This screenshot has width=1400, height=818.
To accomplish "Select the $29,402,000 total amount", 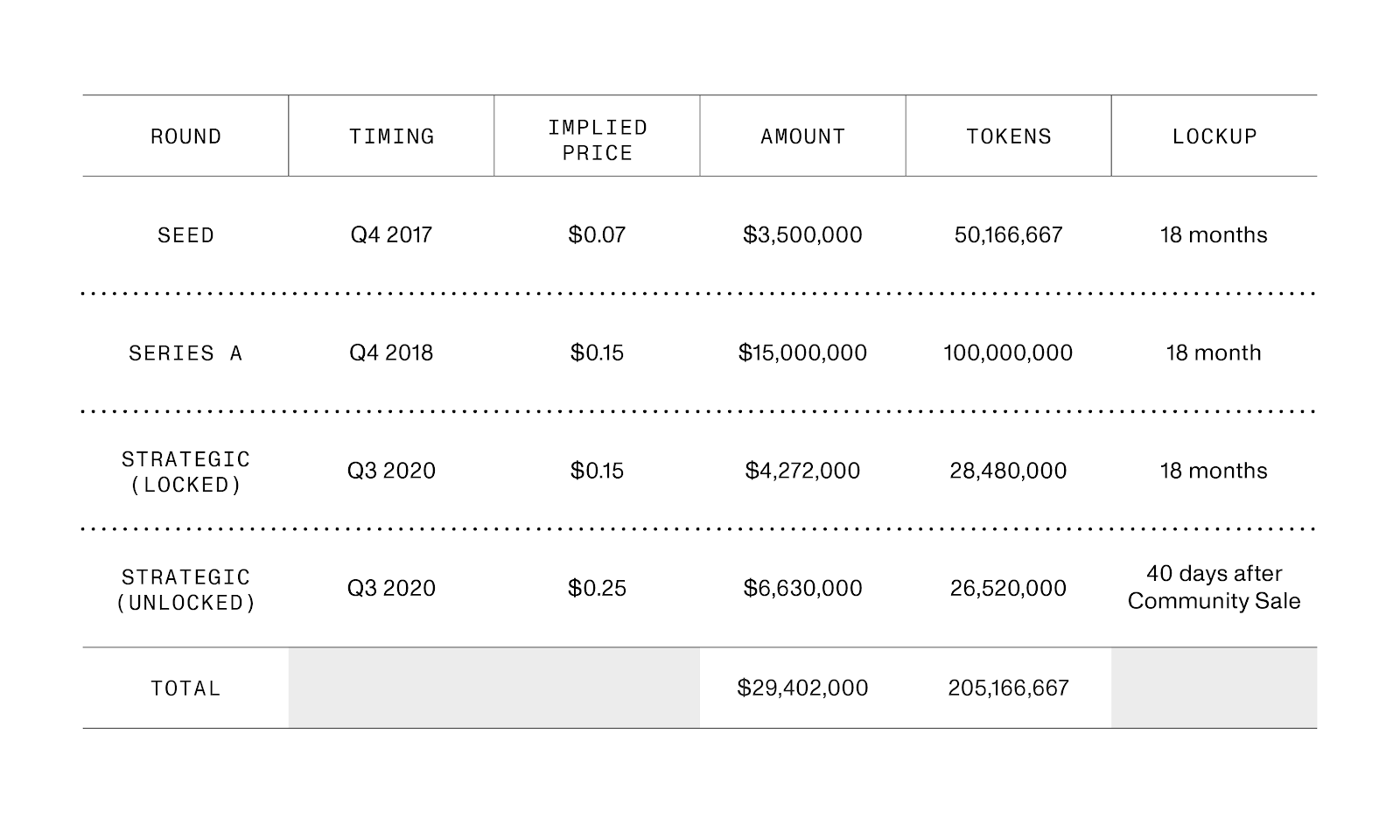I will tap(802, 688).
